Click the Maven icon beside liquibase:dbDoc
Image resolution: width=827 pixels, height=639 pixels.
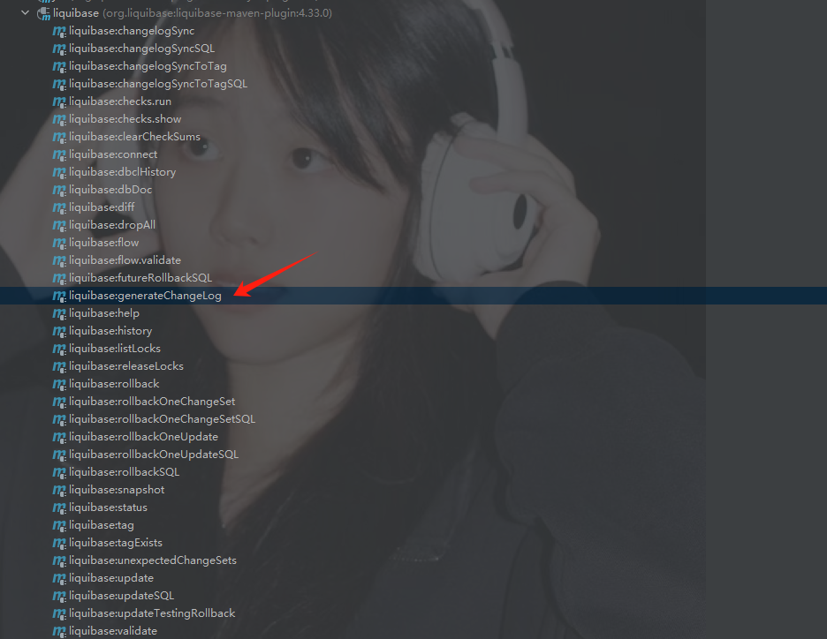[x=59, y=190]
